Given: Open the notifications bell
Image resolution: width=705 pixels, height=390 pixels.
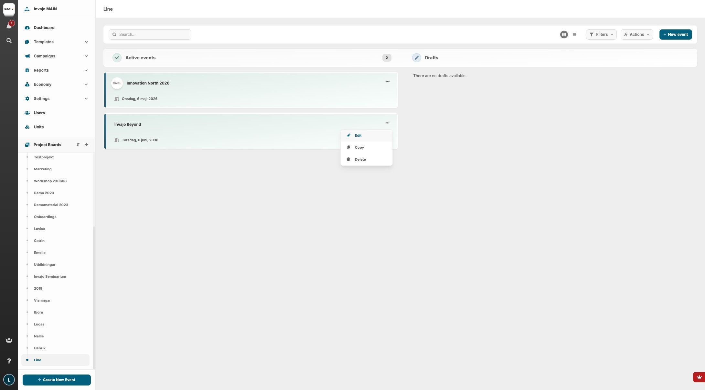Looking at the screenshot, I should click(x=9, y=26).
